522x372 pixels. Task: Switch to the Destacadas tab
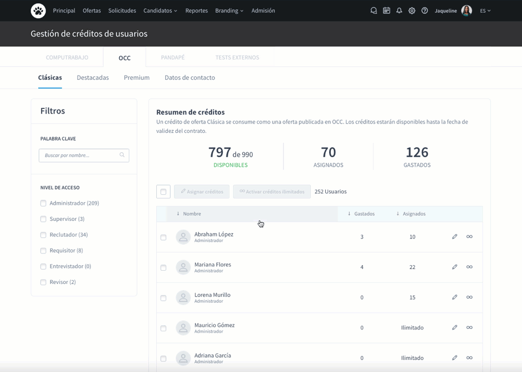point(93,78)
